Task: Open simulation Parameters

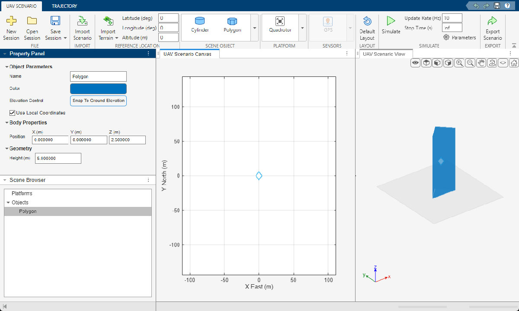Action: click(459, 38)
